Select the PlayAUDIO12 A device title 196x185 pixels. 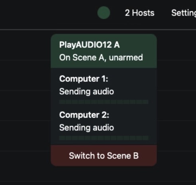(x=89, y=45)
